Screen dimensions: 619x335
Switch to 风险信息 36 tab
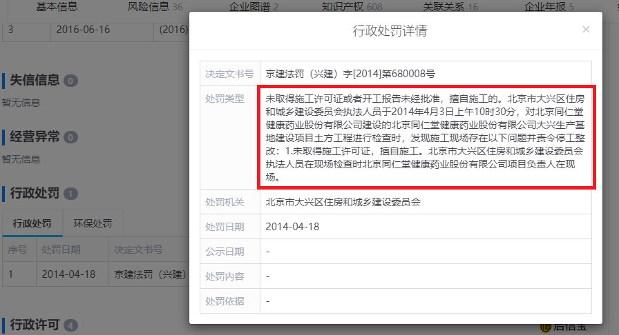pyautogui.click(x=155, y=7)
